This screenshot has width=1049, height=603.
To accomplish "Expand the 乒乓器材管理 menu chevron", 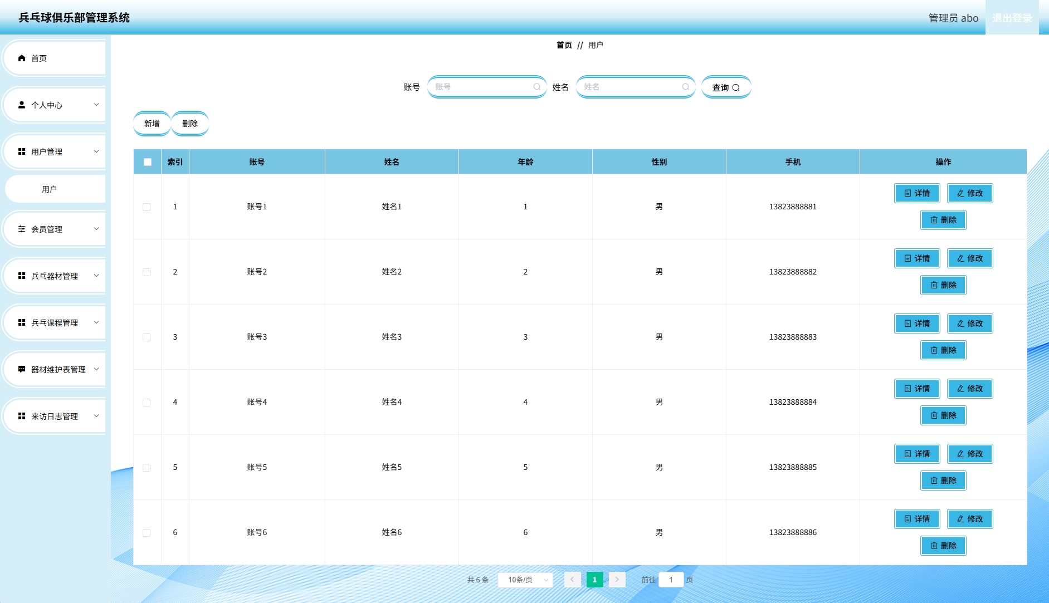I will click(x=96, y=276).
